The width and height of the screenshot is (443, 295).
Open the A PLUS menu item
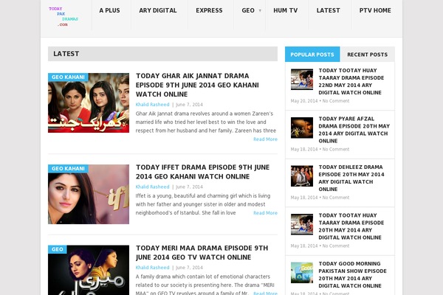109,11
